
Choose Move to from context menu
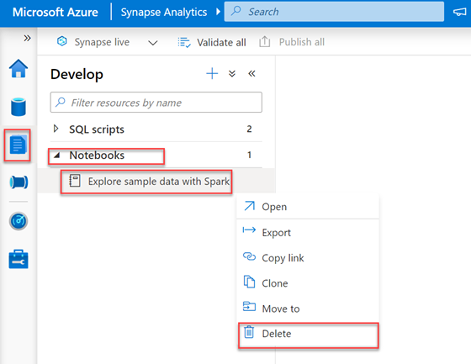coord(308,309)
